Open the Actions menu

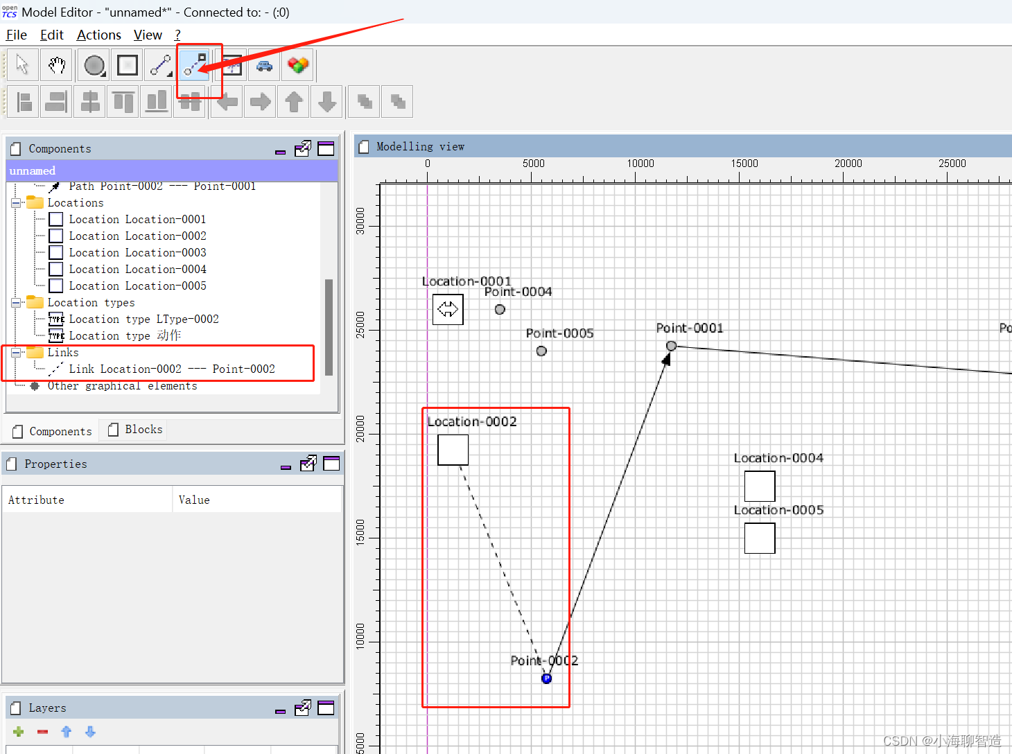coord(99,35)
